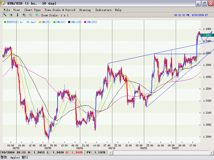Open the Indicators menu

103,10
